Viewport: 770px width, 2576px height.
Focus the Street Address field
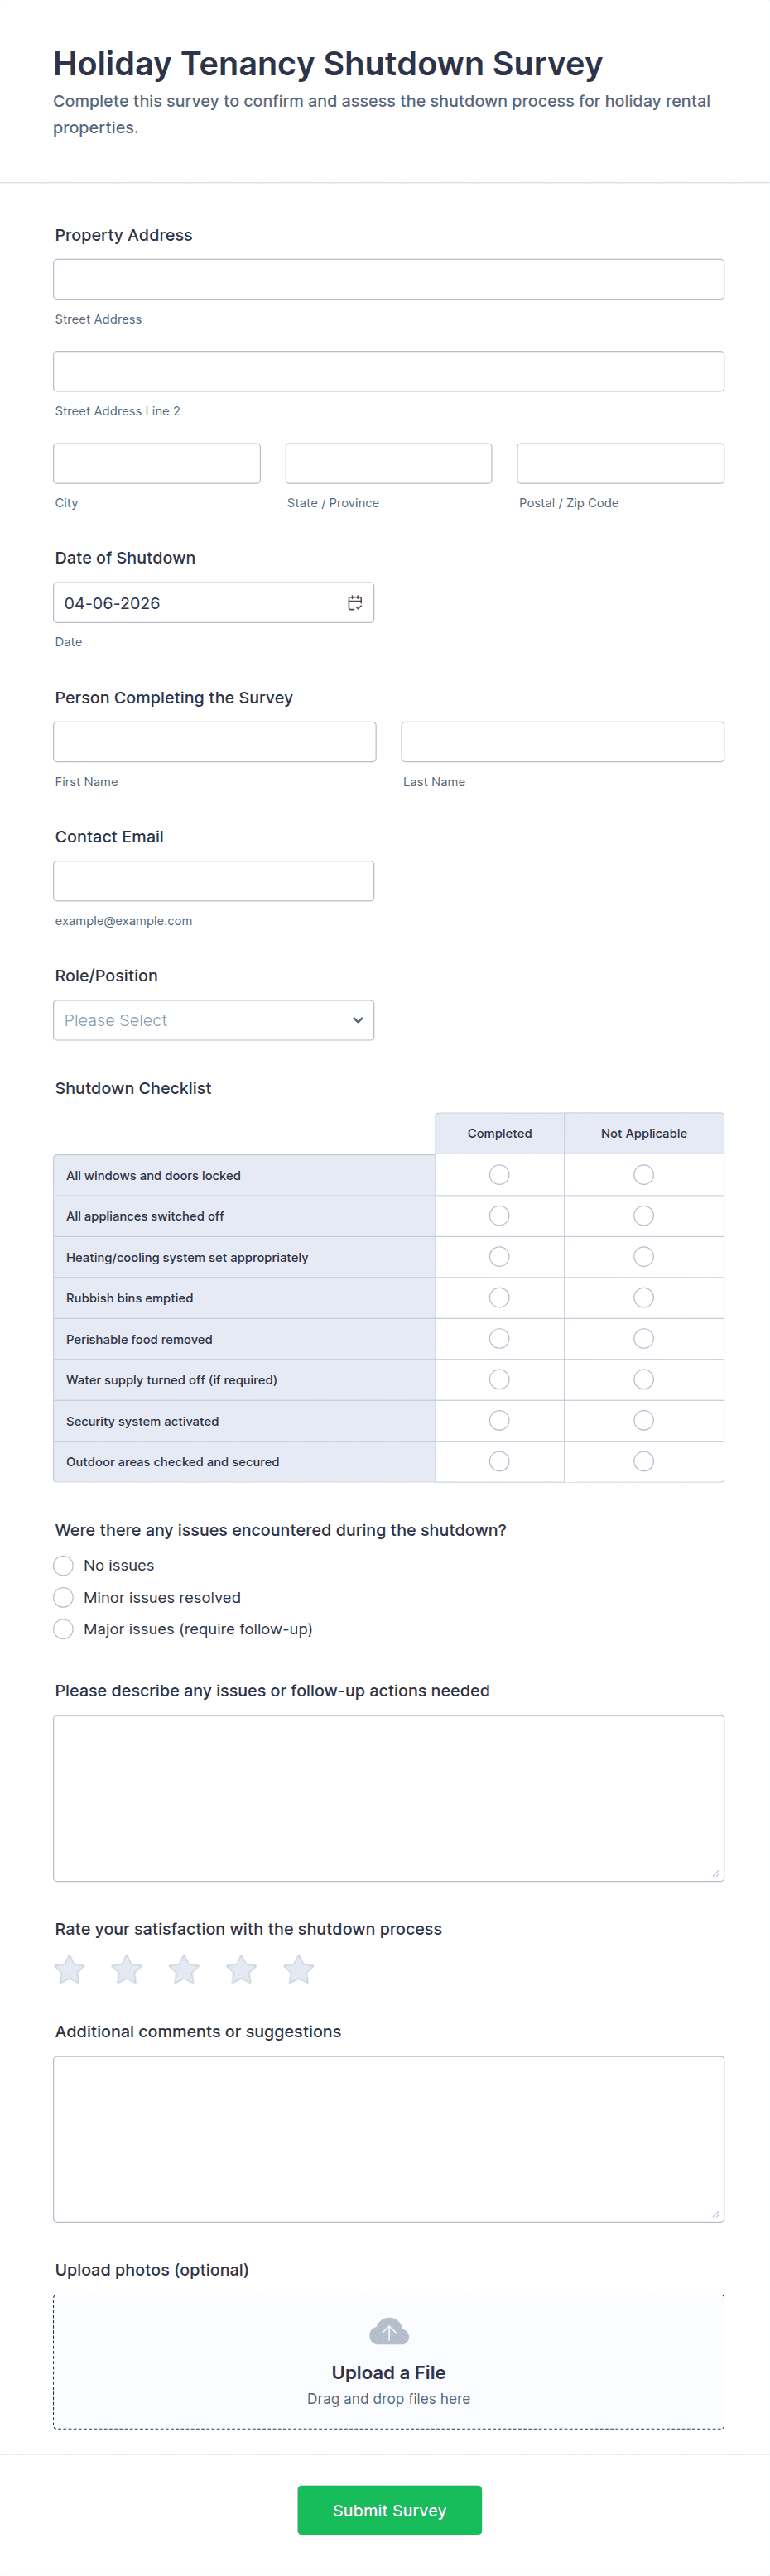[388, 280]
